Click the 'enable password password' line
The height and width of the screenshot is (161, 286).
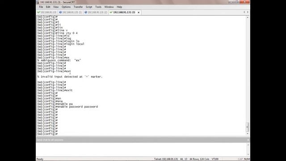(67, 106)
